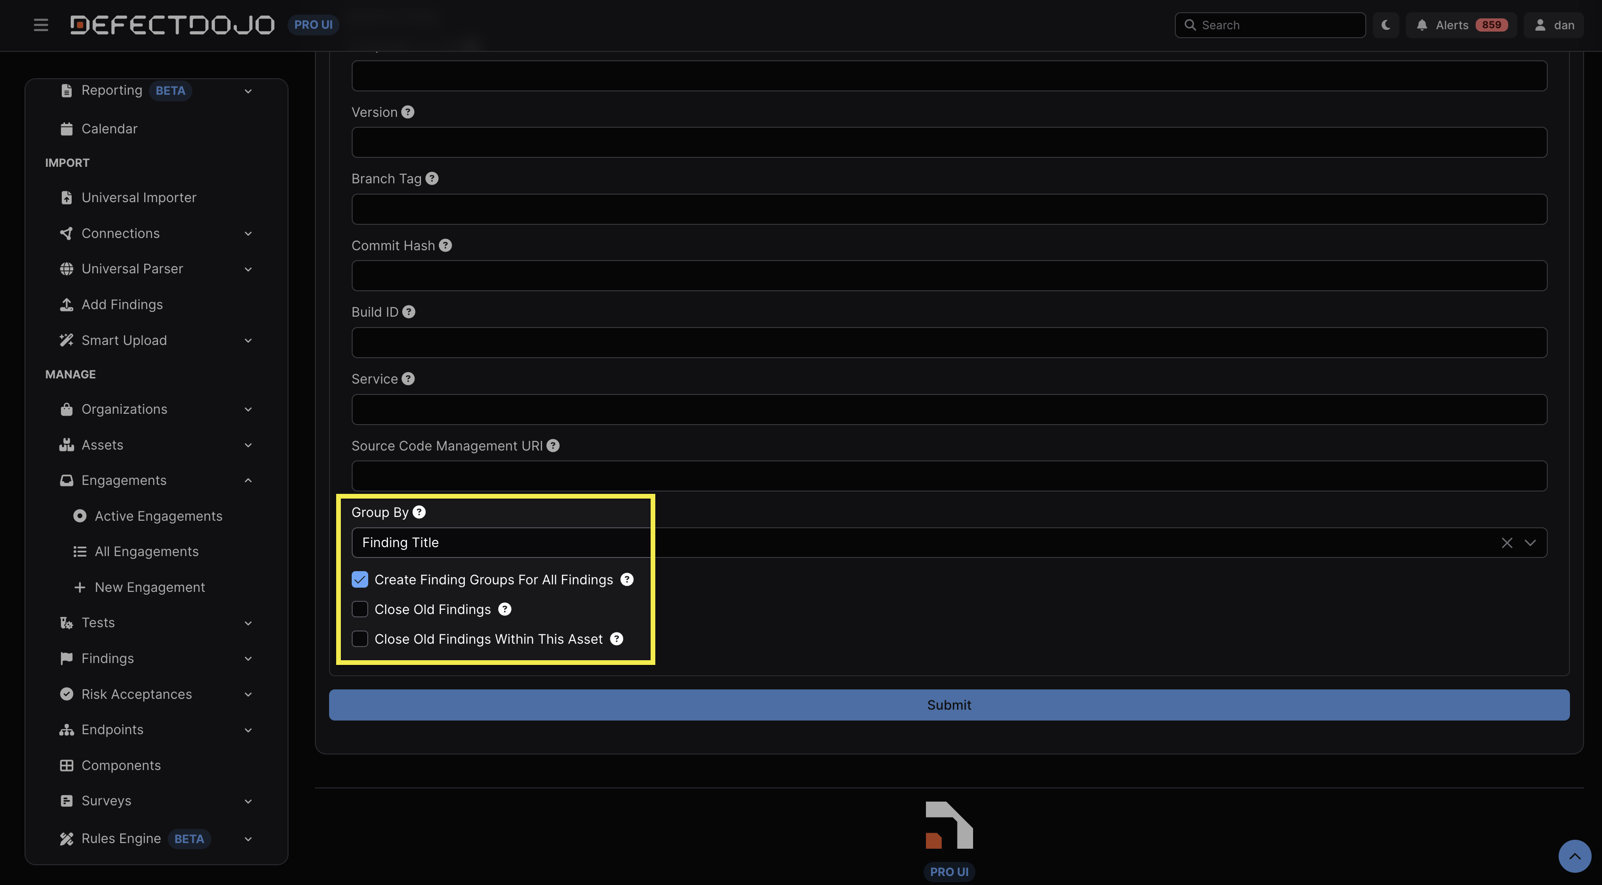Expand the Reporting menu chevron
The height and width of the screenshot is (885, 1602).
point(248,91)
